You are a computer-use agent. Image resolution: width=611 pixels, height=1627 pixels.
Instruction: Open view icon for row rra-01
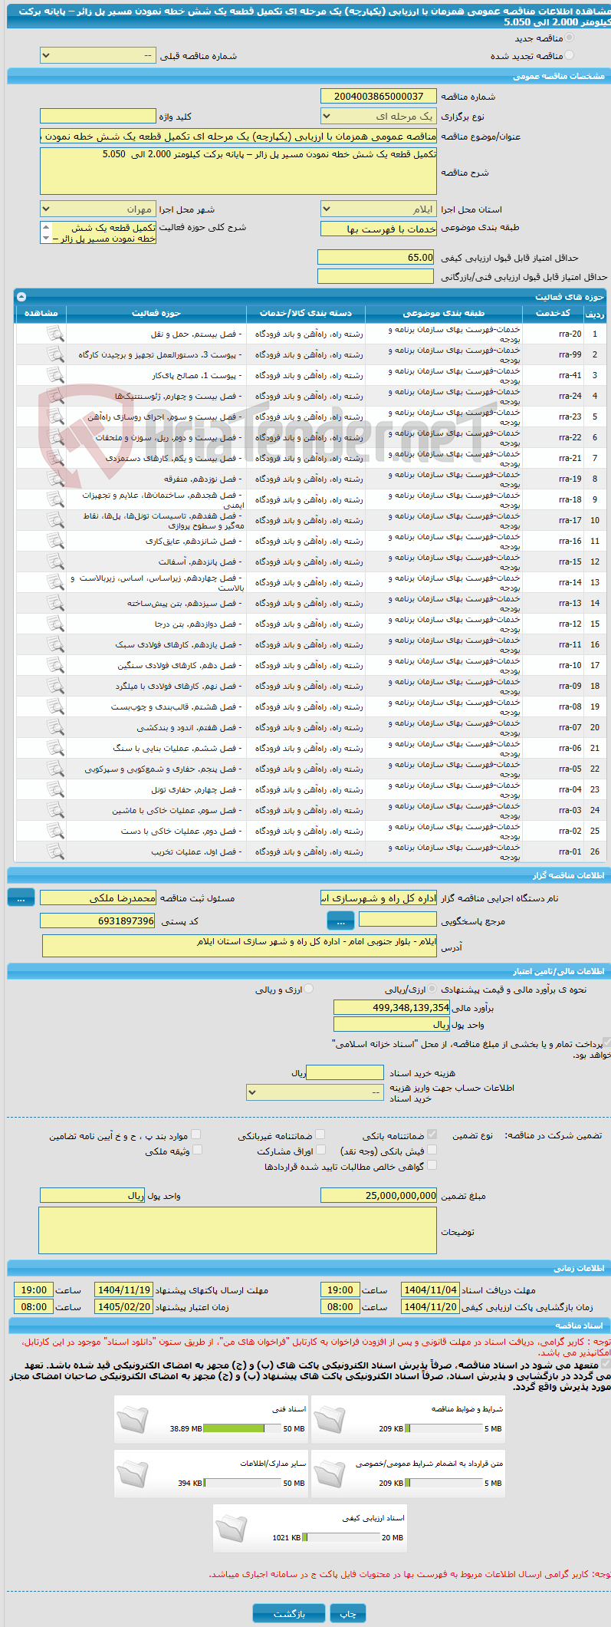[55, 851]
